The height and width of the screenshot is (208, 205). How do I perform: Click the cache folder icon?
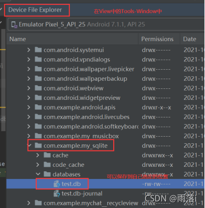pyautogui.click(x=47, y=155)
